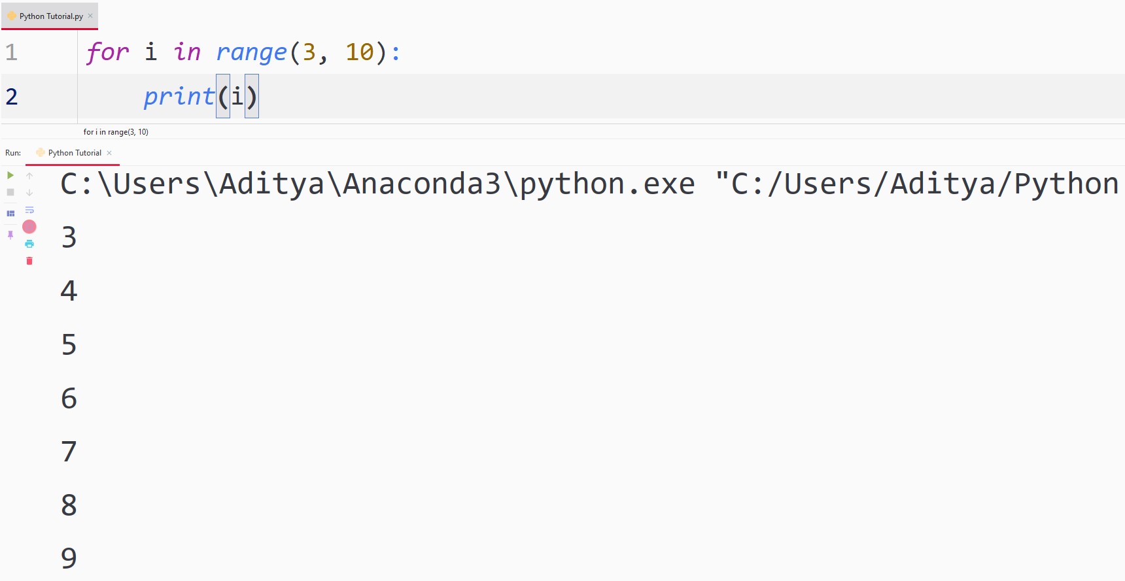Click the print keyword in the code
This screenshot has width=1125, height=581.
click(179, 97)
